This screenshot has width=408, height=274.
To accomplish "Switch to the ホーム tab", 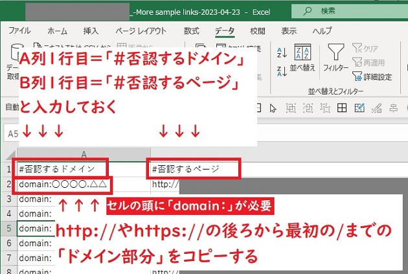I will tap(57, 30).
